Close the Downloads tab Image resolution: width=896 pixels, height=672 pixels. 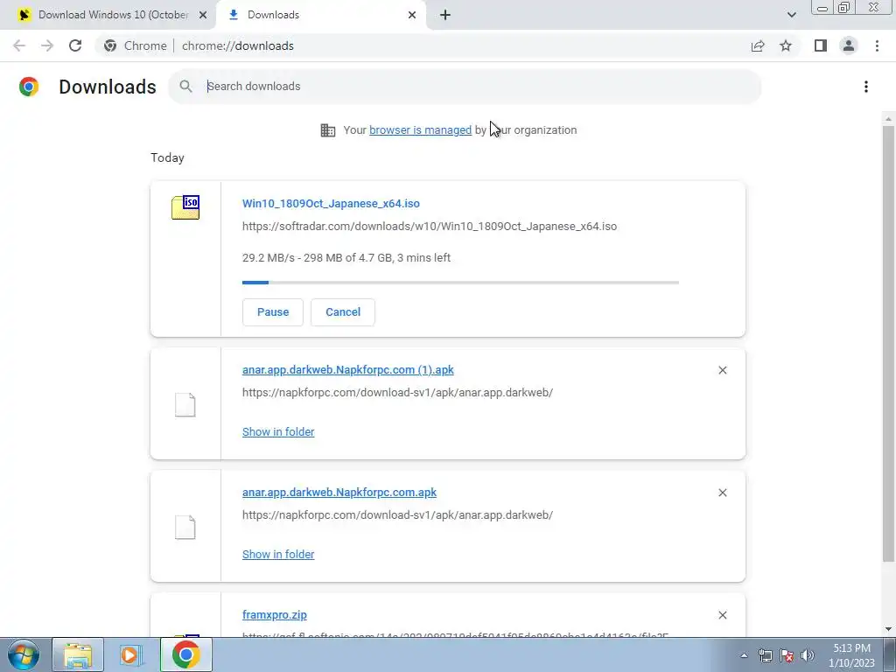412,15
